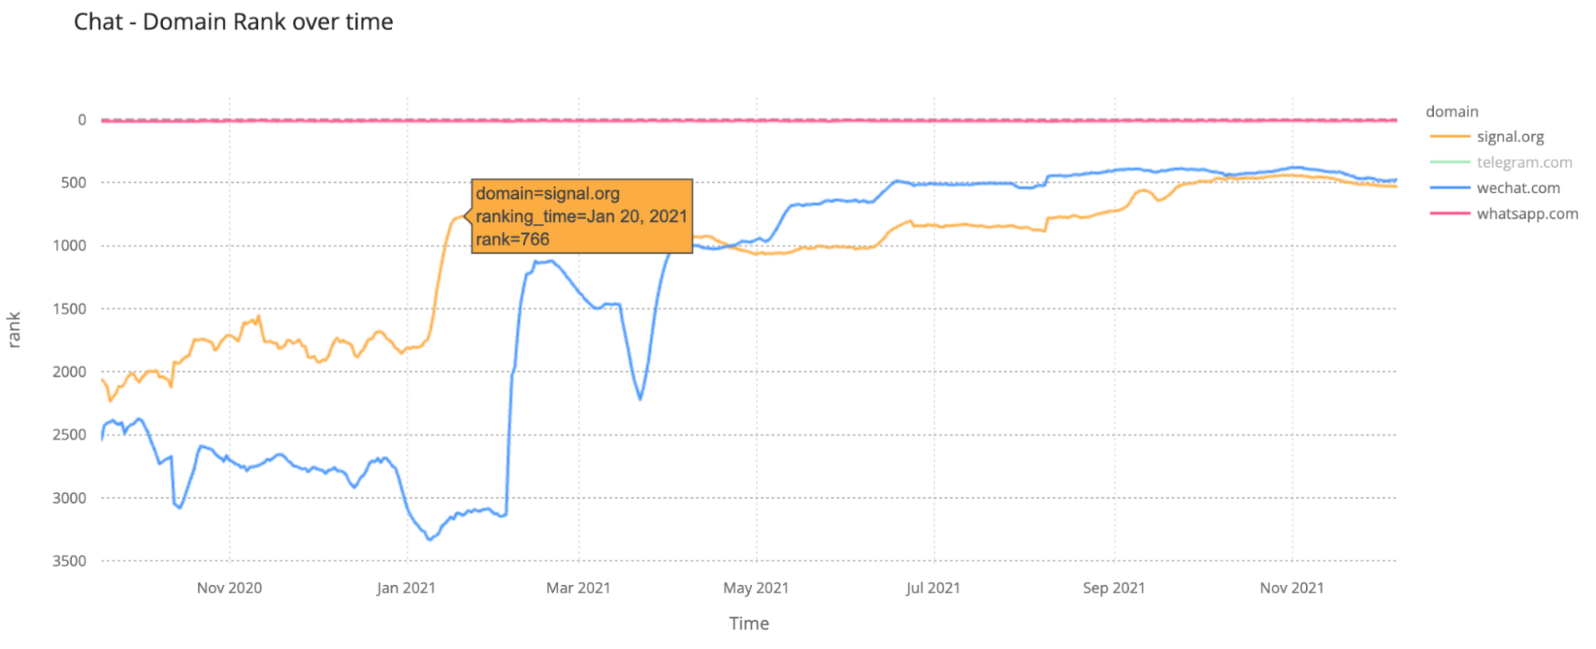Select the Jan 2021 x-axis tick label
1596x649 pixels.
[406, 588]
